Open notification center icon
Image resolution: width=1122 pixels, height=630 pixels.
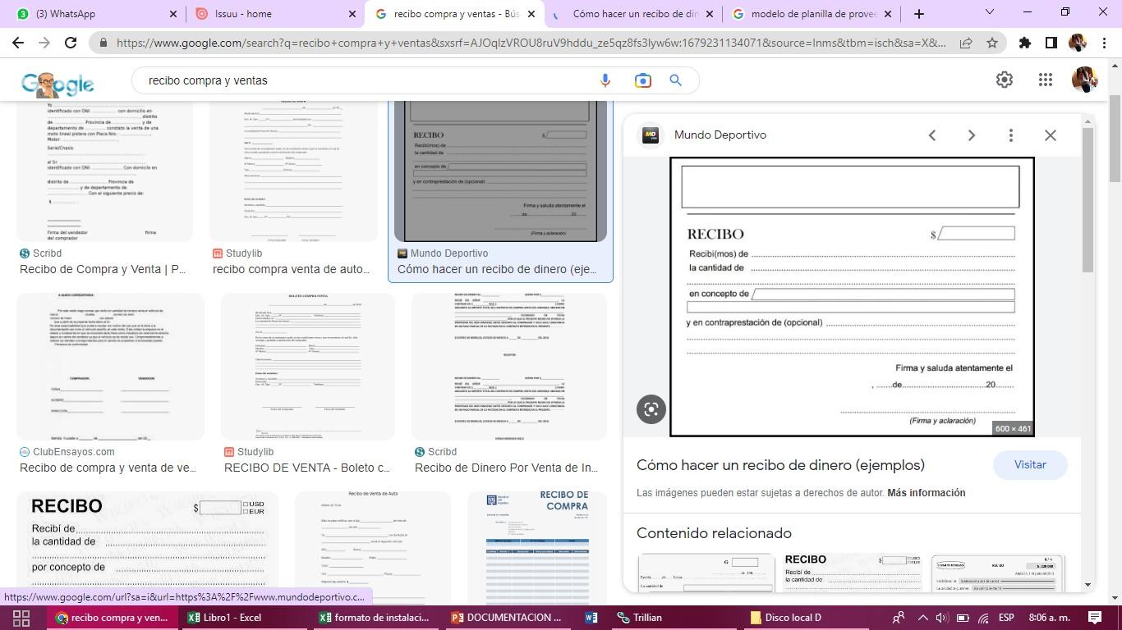1094,618
